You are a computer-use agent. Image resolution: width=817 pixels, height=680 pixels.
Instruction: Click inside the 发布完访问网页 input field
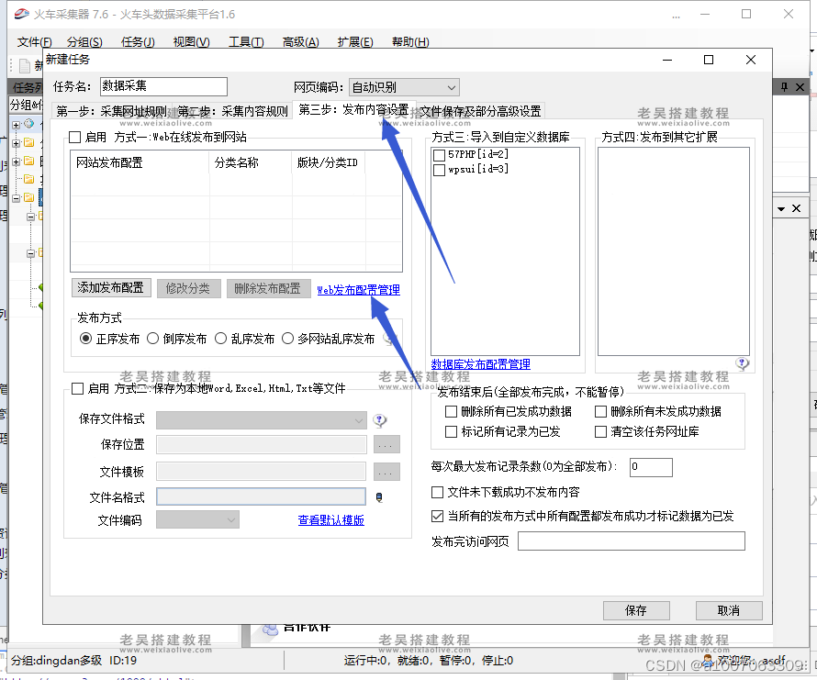[x=631, y=541]
